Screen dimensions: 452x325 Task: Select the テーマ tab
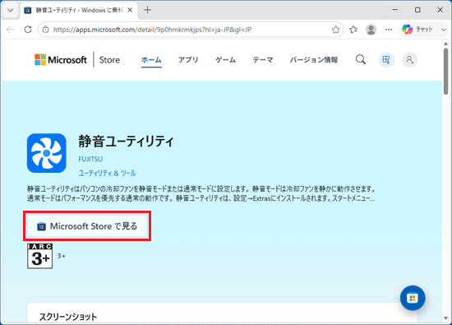coord(263,60)
